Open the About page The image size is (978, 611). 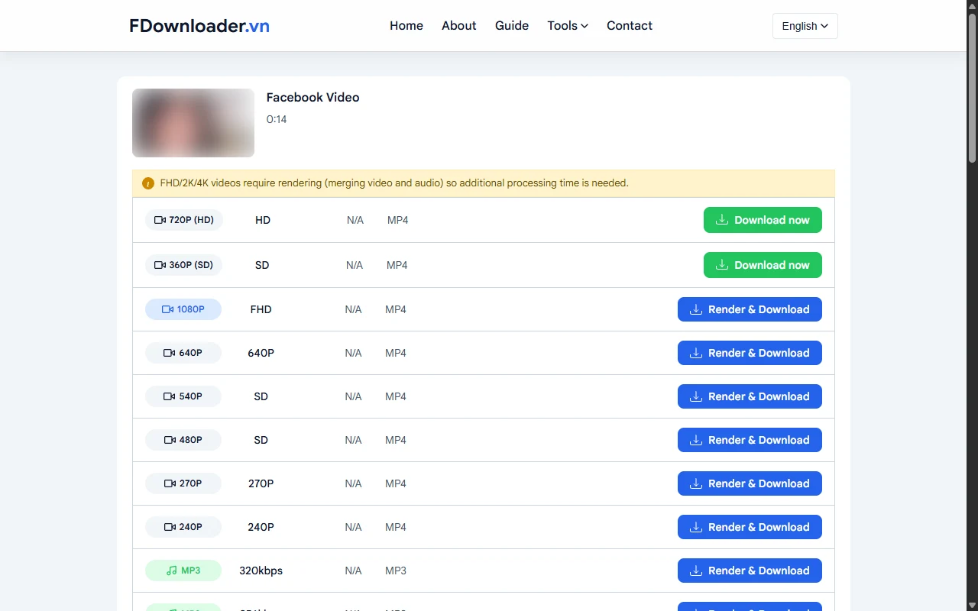(x=459, y=26)
